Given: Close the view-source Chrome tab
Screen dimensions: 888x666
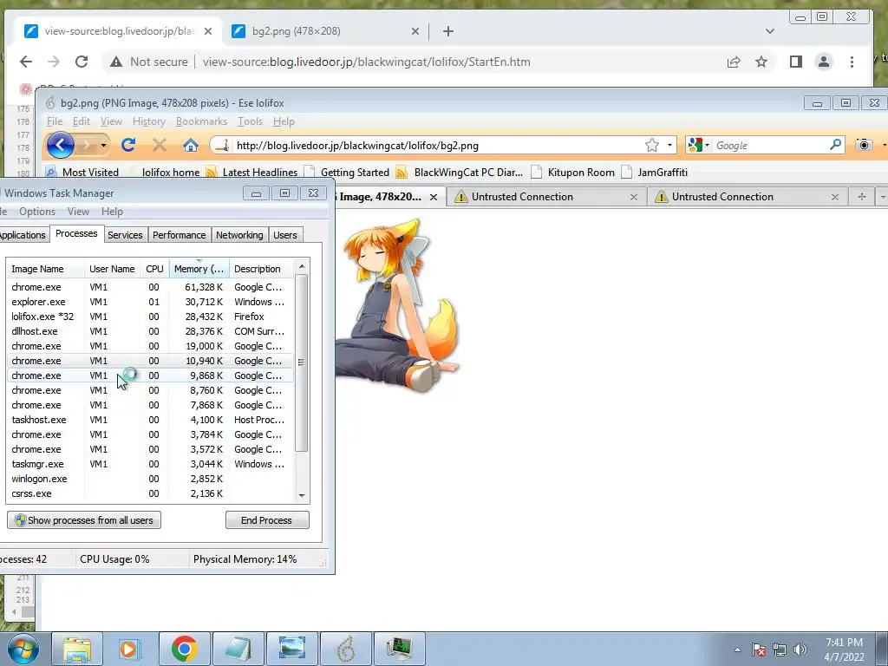Looking at the screenshot, I should tap(208, 31).
